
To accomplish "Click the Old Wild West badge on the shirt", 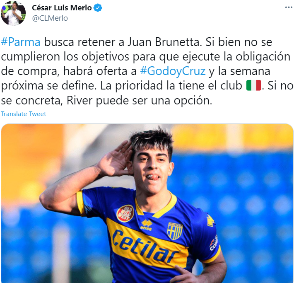I will 125,213.
